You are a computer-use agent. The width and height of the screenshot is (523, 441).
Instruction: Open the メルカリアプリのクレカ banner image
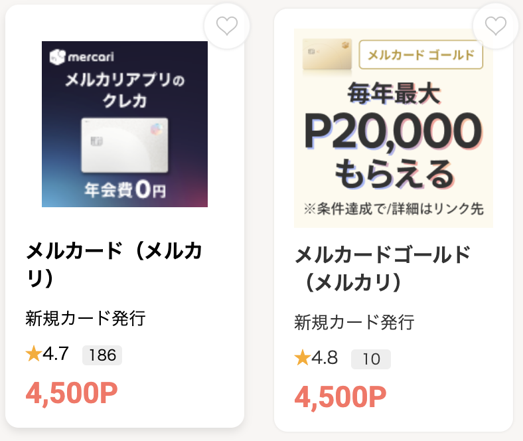click(x=125, y=124)
